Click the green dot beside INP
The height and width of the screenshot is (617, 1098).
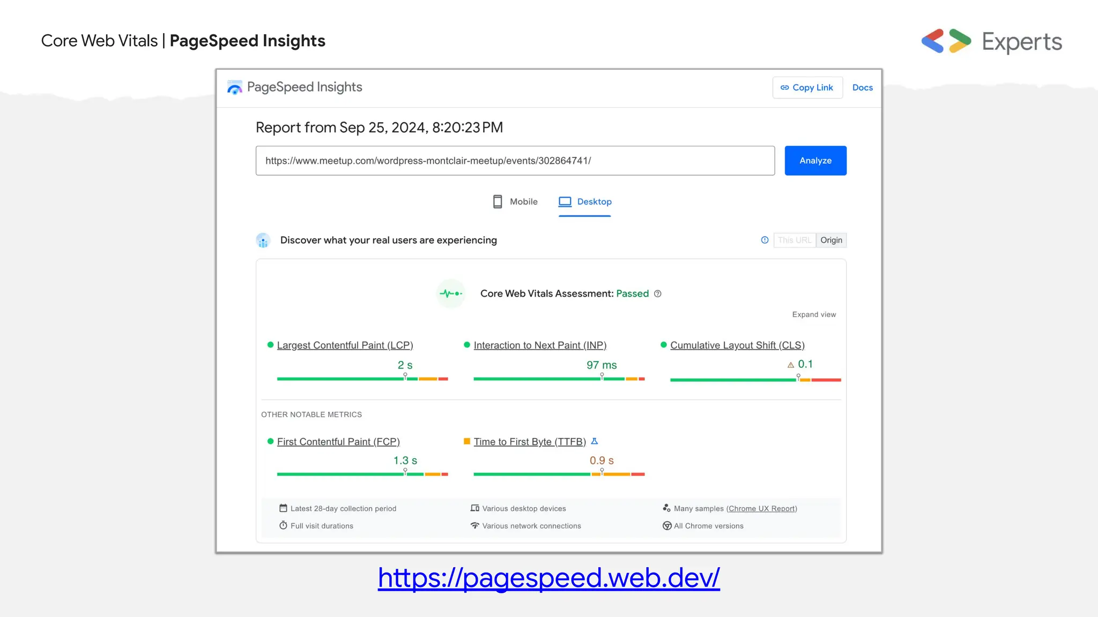(467, 345)
